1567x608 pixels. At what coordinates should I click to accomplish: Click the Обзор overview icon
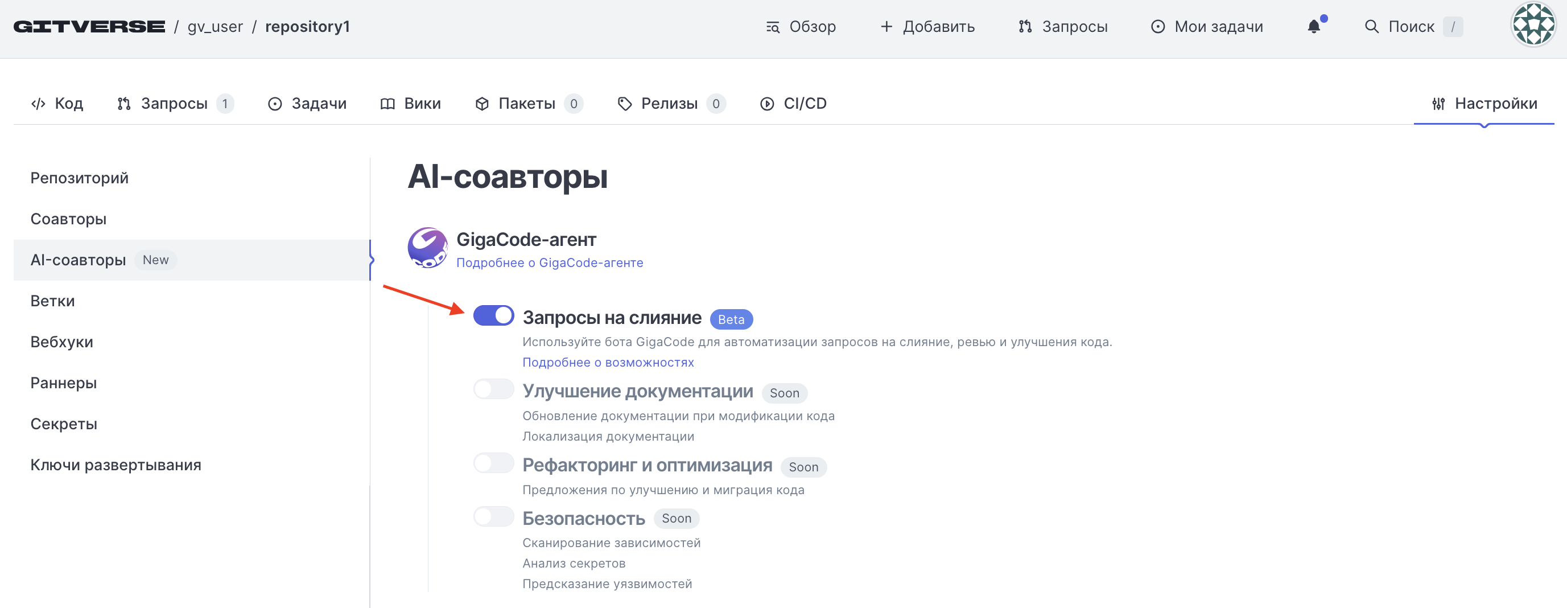pos(773,27)
